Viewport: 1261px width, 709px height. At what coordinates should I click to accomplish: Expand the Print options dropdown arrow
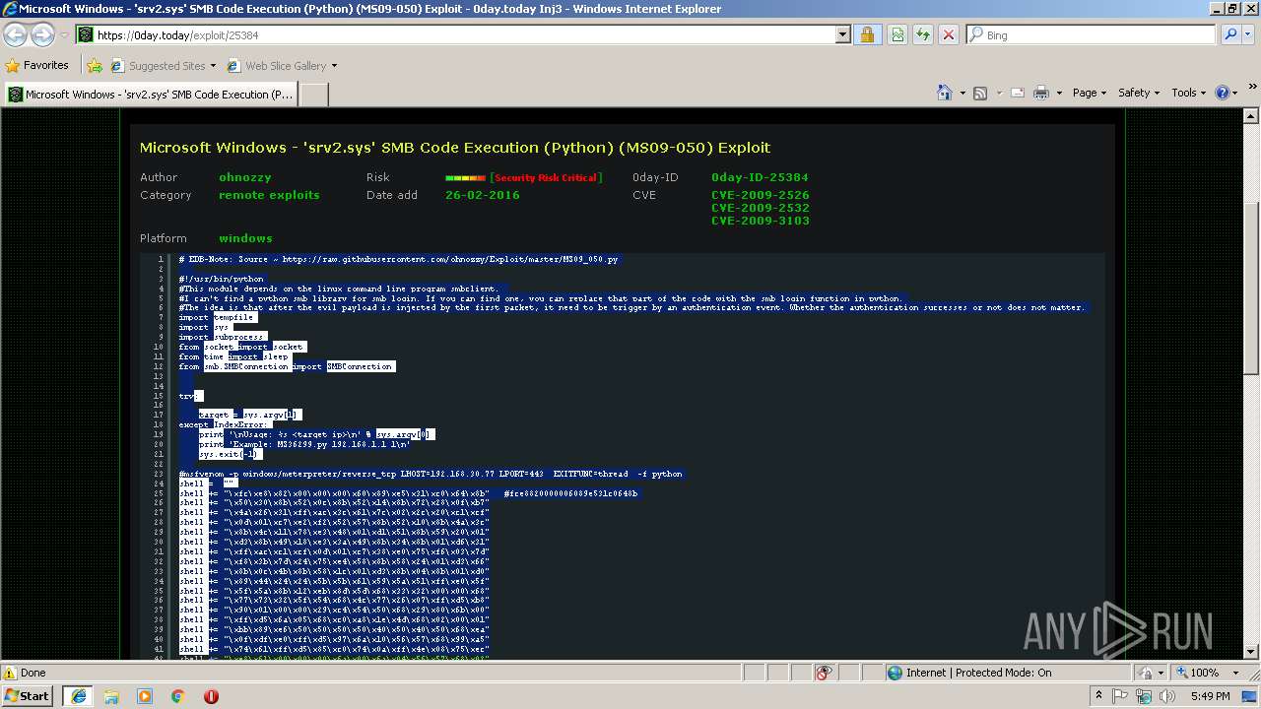click(1059, 93)
